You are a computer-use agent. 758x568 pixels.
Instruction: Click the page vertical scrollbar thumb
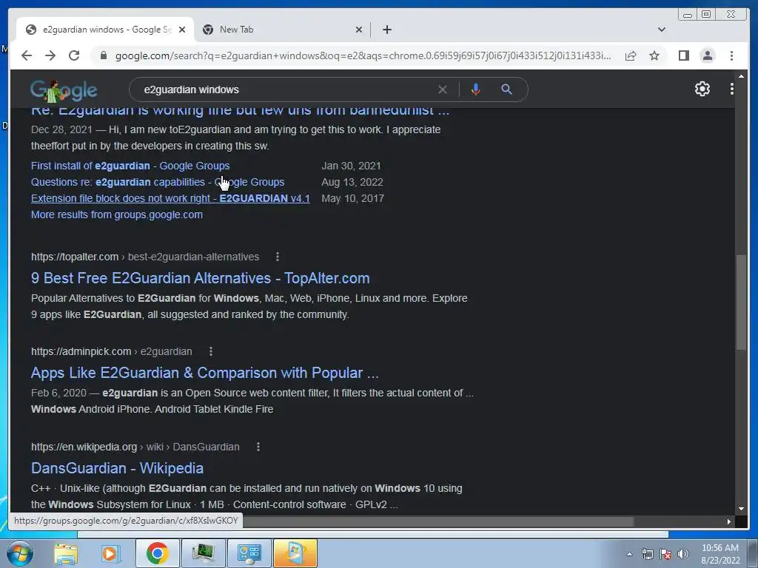pyautogui.click(x=741, y=302)
